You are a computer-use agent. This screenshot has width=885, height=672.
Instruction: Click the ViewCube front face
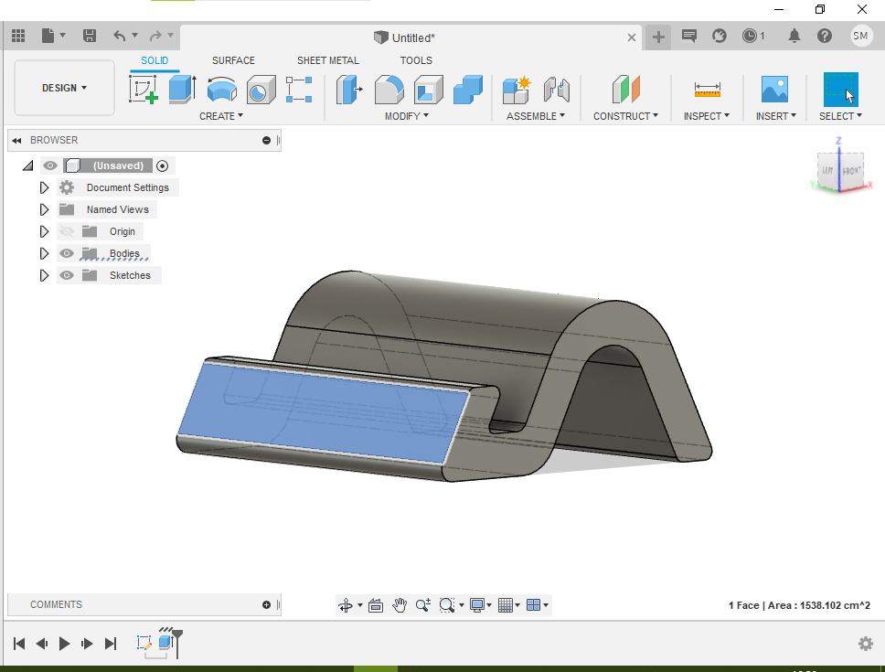click(x=852, y=171)
